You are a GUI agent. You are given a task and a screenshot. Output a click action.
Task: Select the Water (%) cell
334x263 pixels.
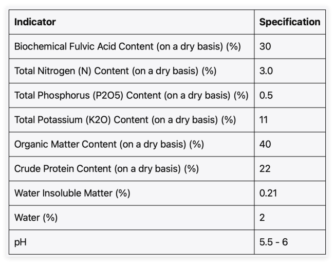point(132,218)
